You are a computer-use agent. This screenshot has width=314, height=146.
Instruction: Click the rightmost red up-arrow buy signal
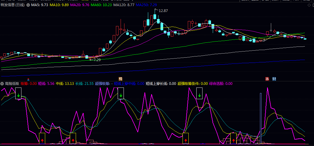pos(233,141)
